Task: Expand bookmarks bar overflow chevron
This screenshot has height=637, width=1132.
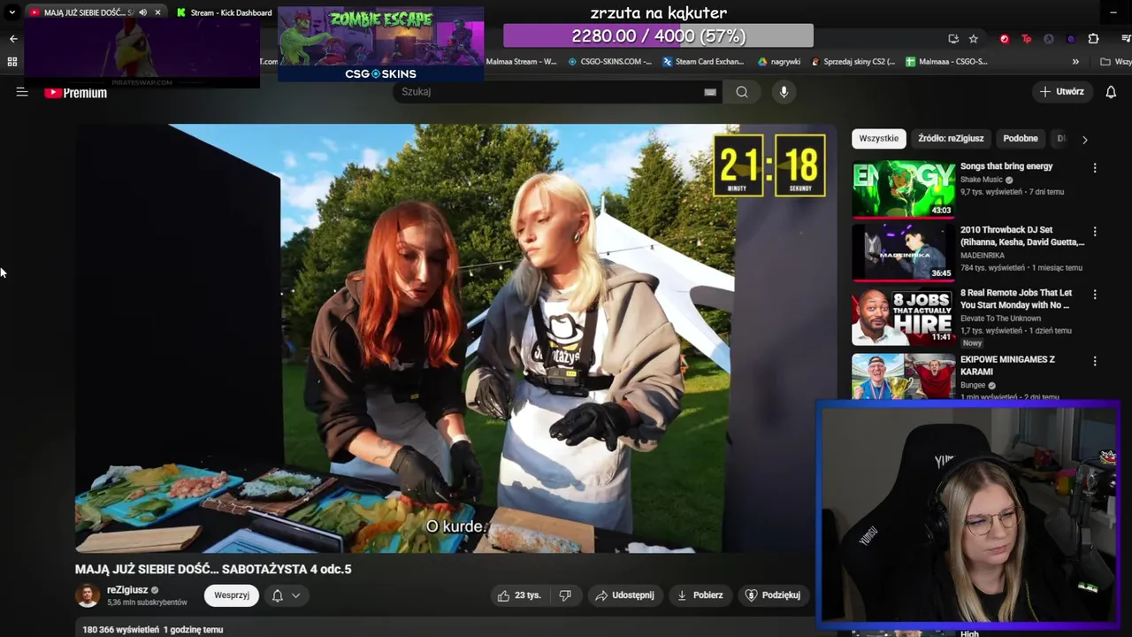Action: point(1075,62)
